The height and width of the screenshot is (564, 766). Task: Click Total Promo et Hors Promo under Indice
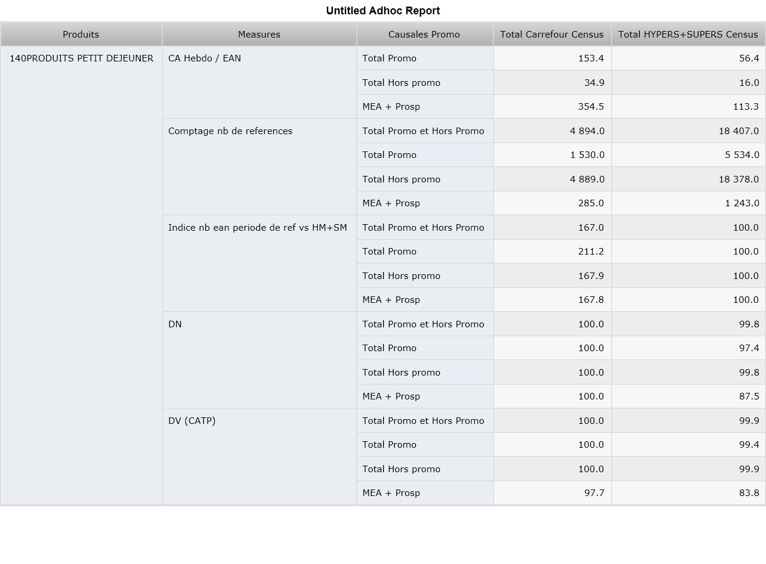tap(425, 227)
